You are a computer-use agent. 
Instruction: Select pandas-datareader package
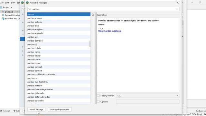click(59, 93)
